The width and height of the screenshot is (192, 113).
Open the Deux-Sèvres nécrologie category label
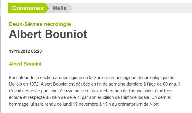coord(40,24)
